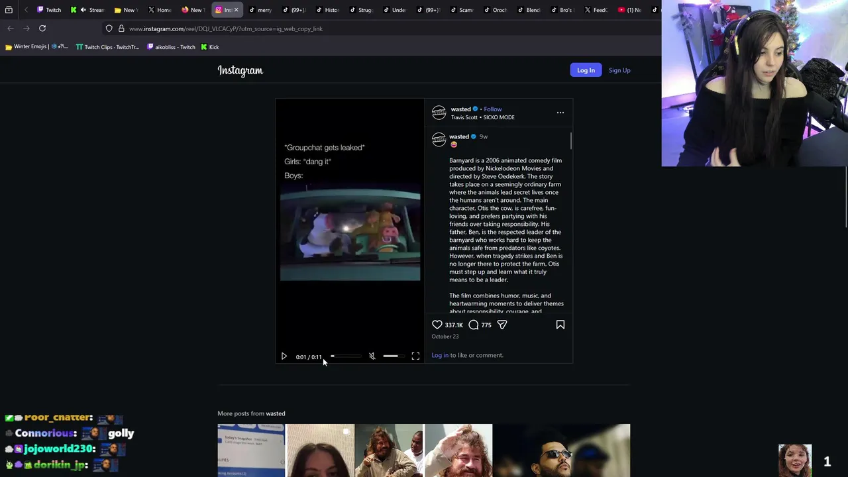
Task: Enter fullscreen for the reel video
Action: (x=415, y=356)
